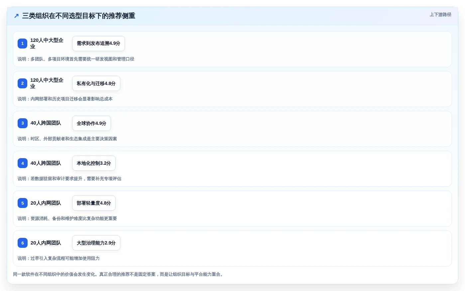This screenshot has width=465, height=291.
Task: Click the 需求到发布追溯4.9分 chip
Action: [98, 44]
